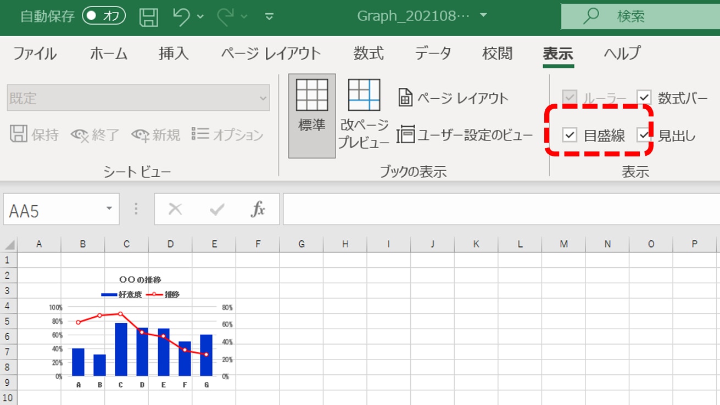Switch to the 挿入 tab

pos(174,53)
